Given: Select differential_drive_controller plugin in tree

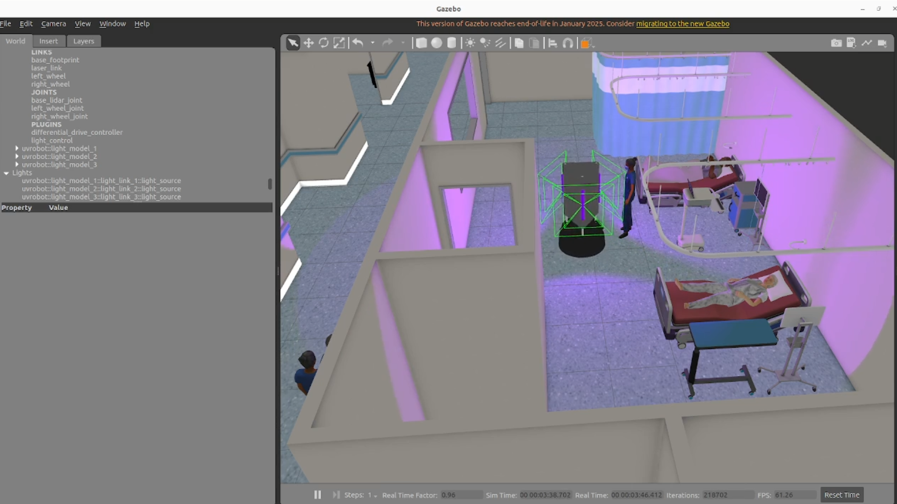Looking at the screenshot, I should (77, 132).
